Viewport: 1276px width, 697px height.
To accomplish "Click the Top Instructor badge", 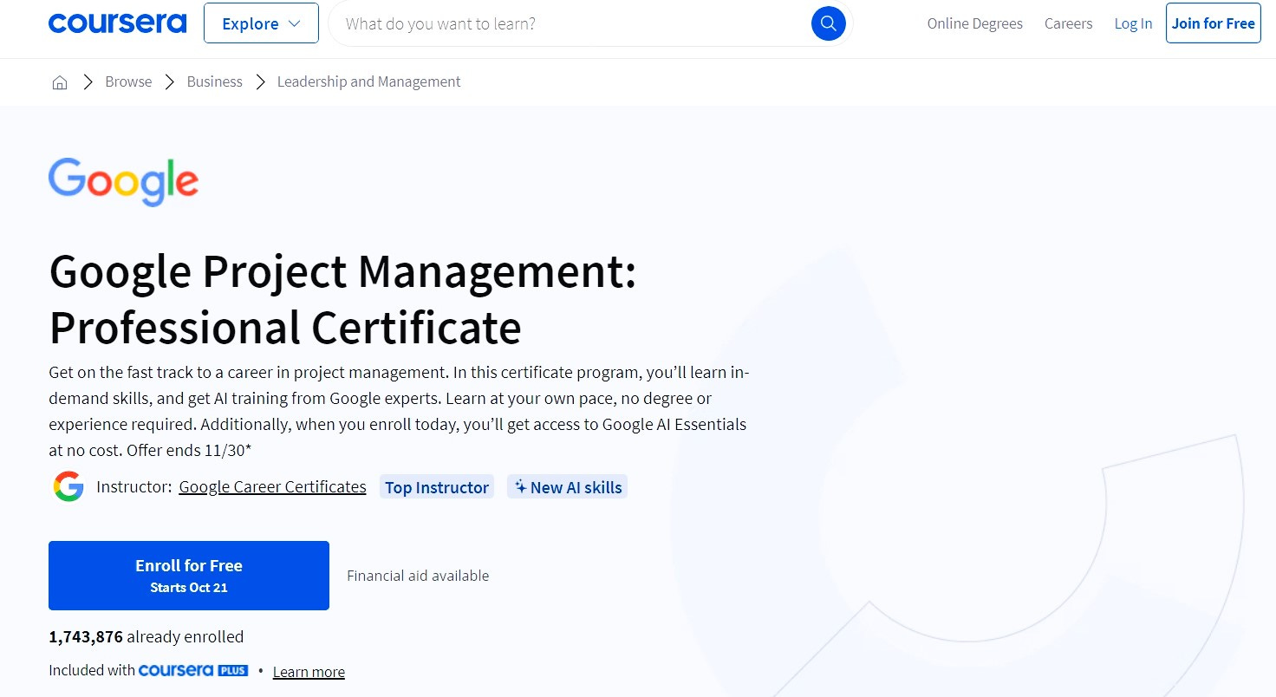I will click(437, 487).
